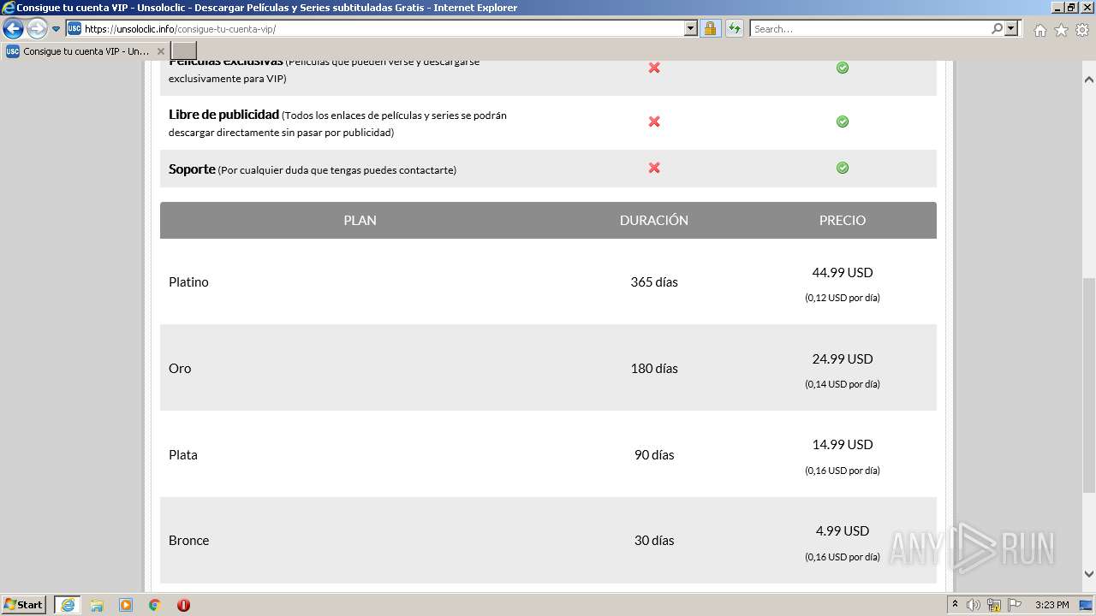Launch Chrome from the taskbar
1096x616 pixels.
point(155,605)
